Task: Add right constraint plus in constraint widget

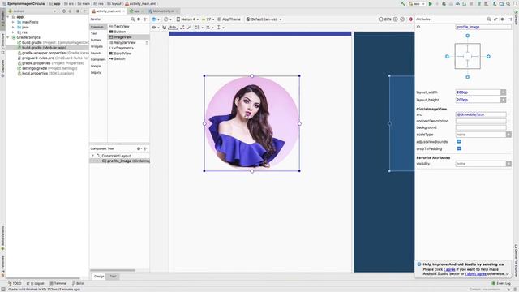Action: (488, 57)
